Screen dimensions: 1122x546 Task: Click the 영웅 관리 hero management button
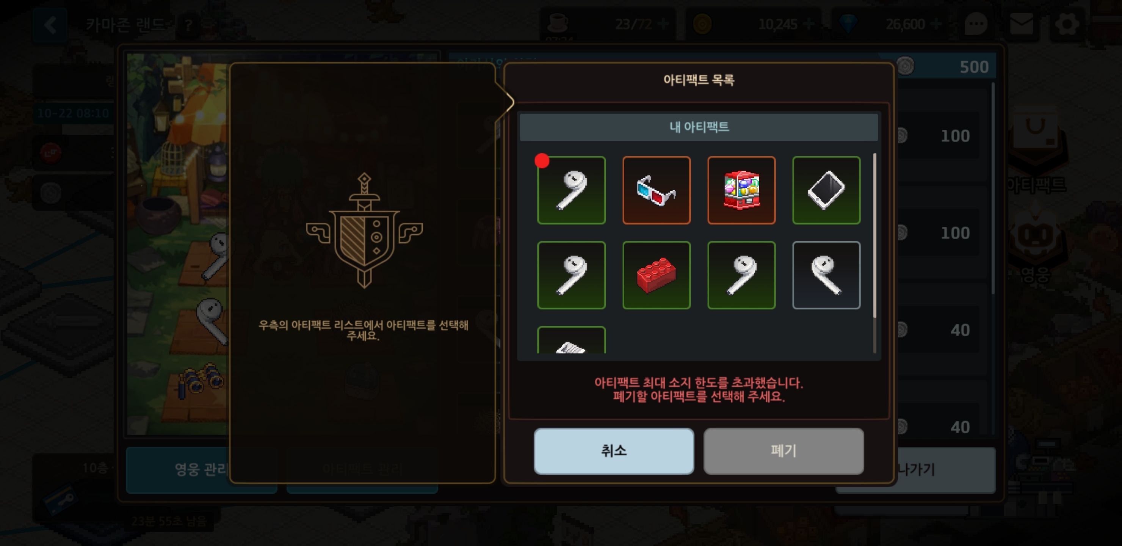pos(201,470)
